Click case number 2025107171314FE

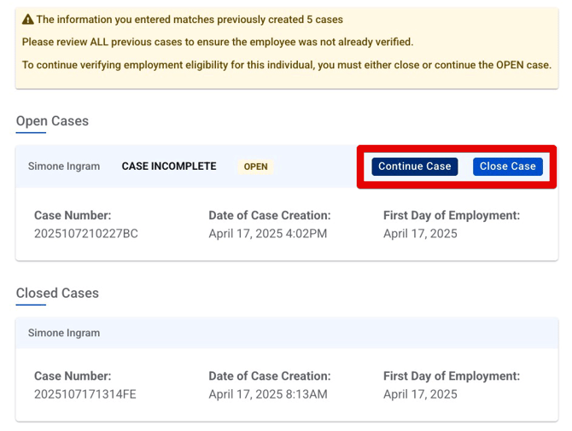[85, 394]
